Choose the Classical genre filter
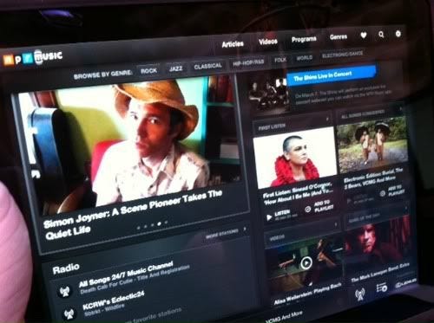The image size is (434, 323). coord(207,66)
